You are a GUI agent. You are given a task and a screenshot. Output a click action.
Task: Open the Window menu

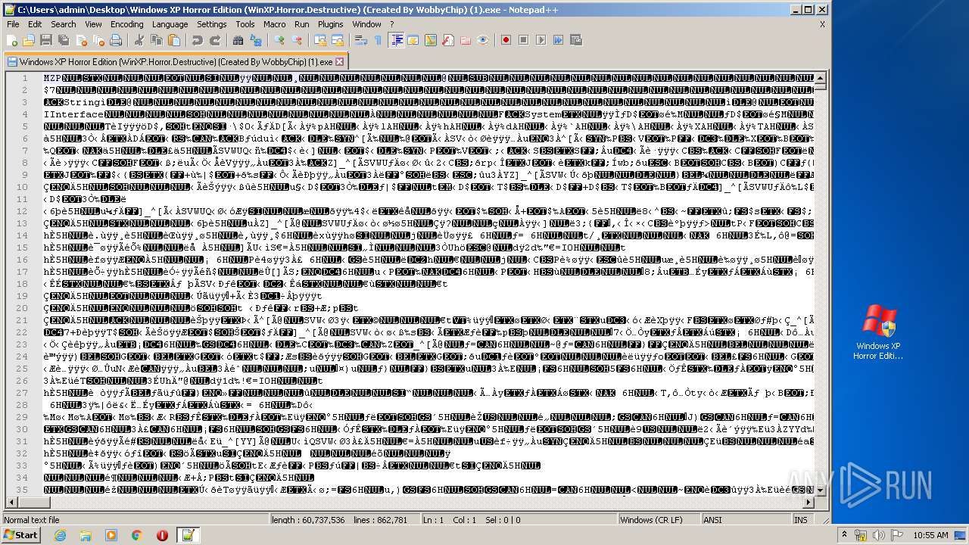(366, 24)
